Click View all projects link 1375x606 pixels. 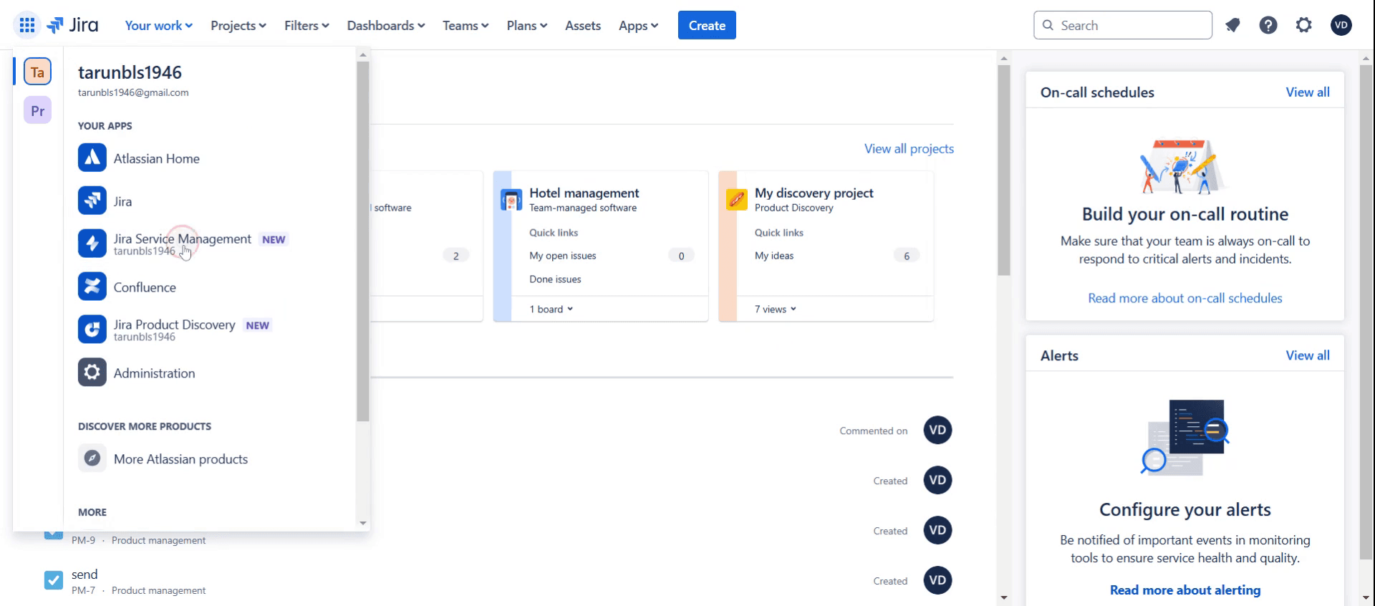[x=909, y=148]
